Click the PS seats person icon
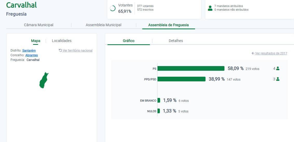The height and width of the screenshot is (142, 294). point(278,68)
